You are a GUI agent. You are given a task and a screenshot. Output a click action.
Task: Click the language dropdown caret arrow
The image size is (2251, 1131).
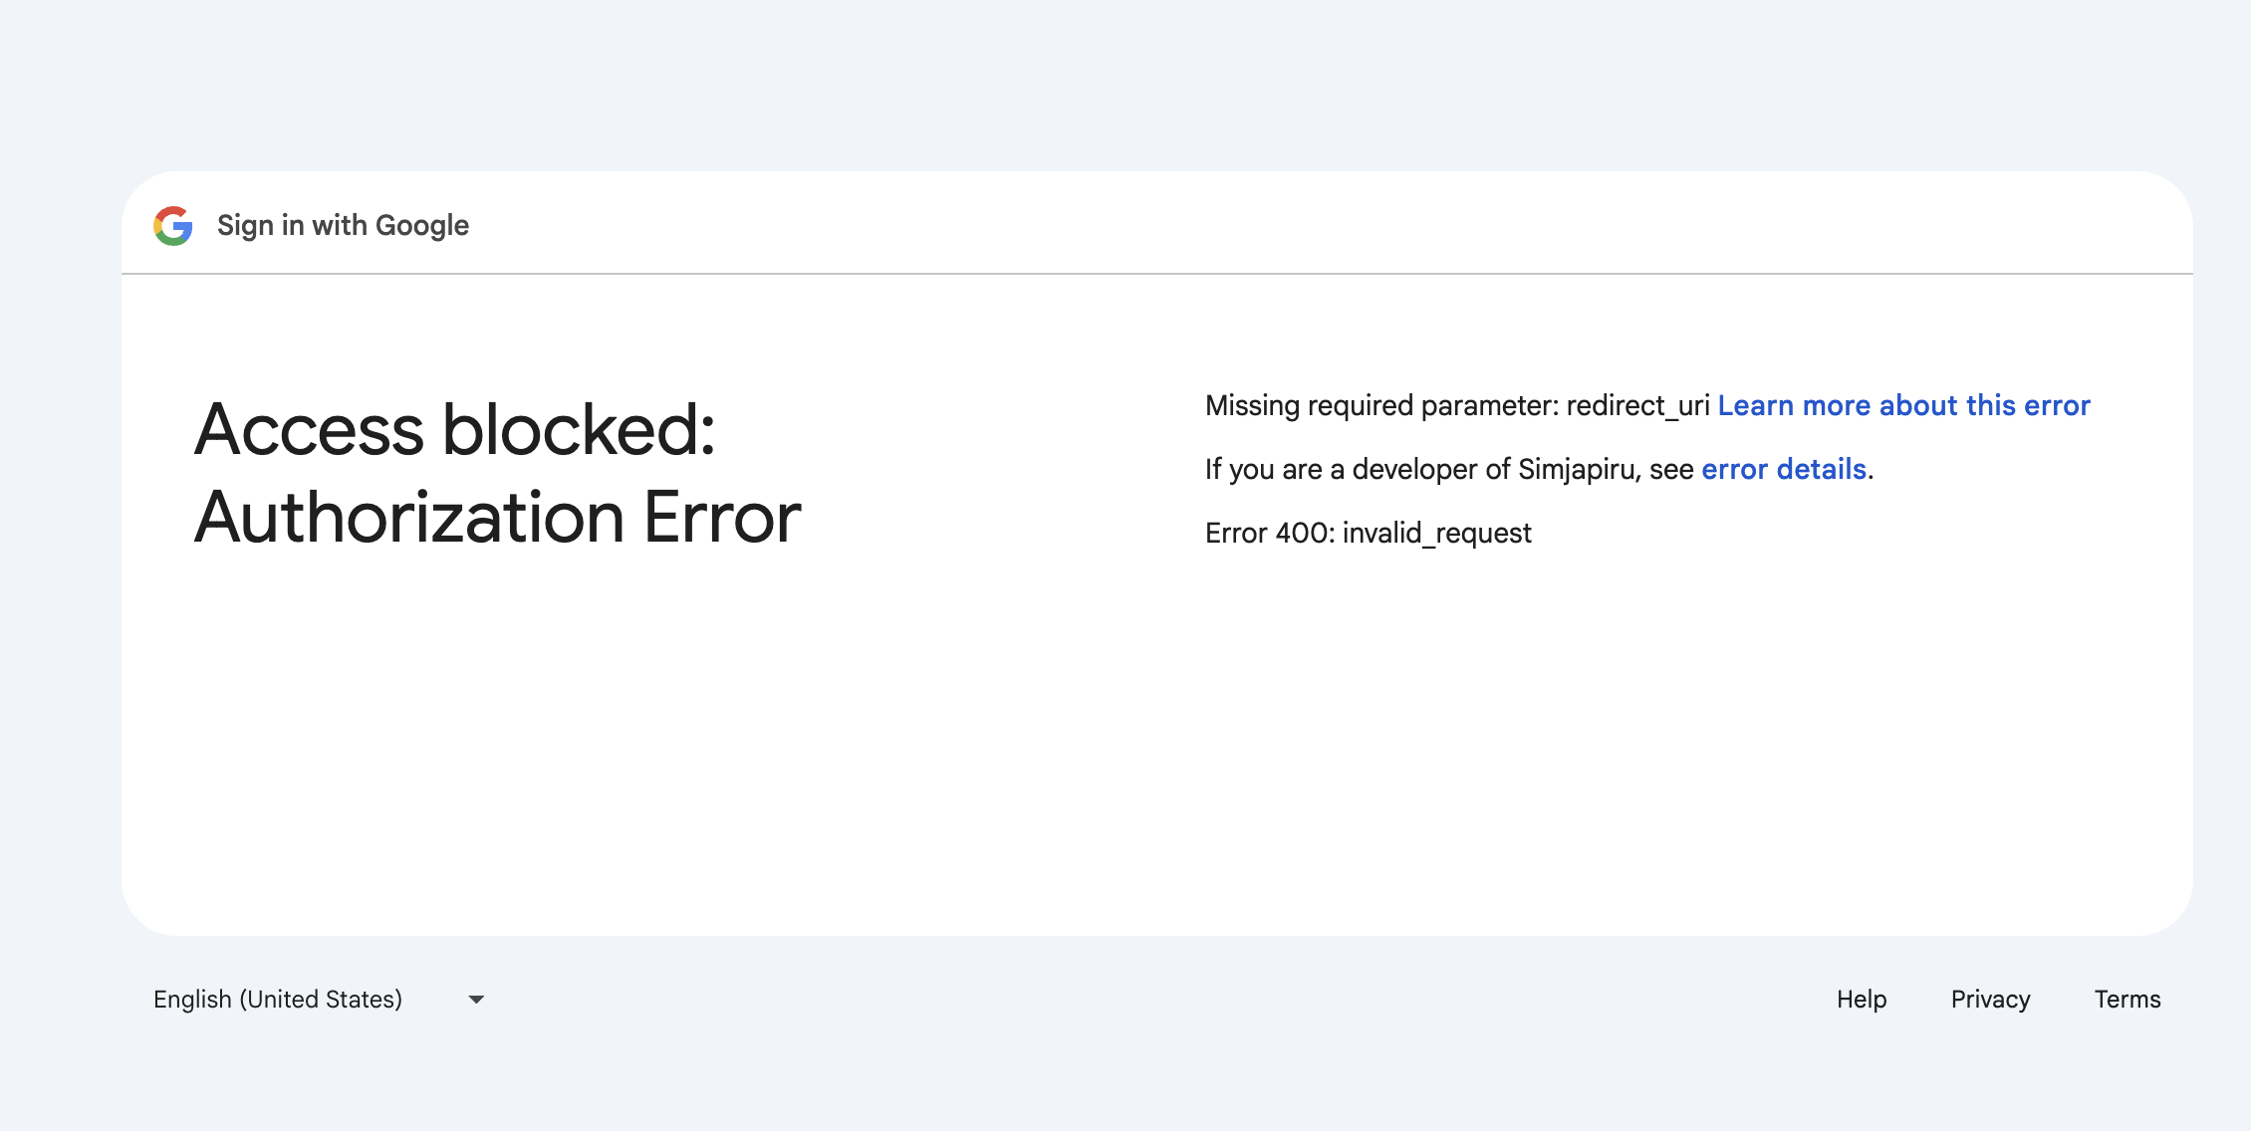coord(476,1000)
